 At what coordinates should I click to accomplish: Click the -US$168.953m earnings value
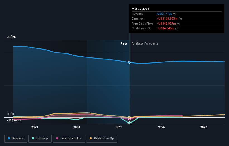coord(167,18)
